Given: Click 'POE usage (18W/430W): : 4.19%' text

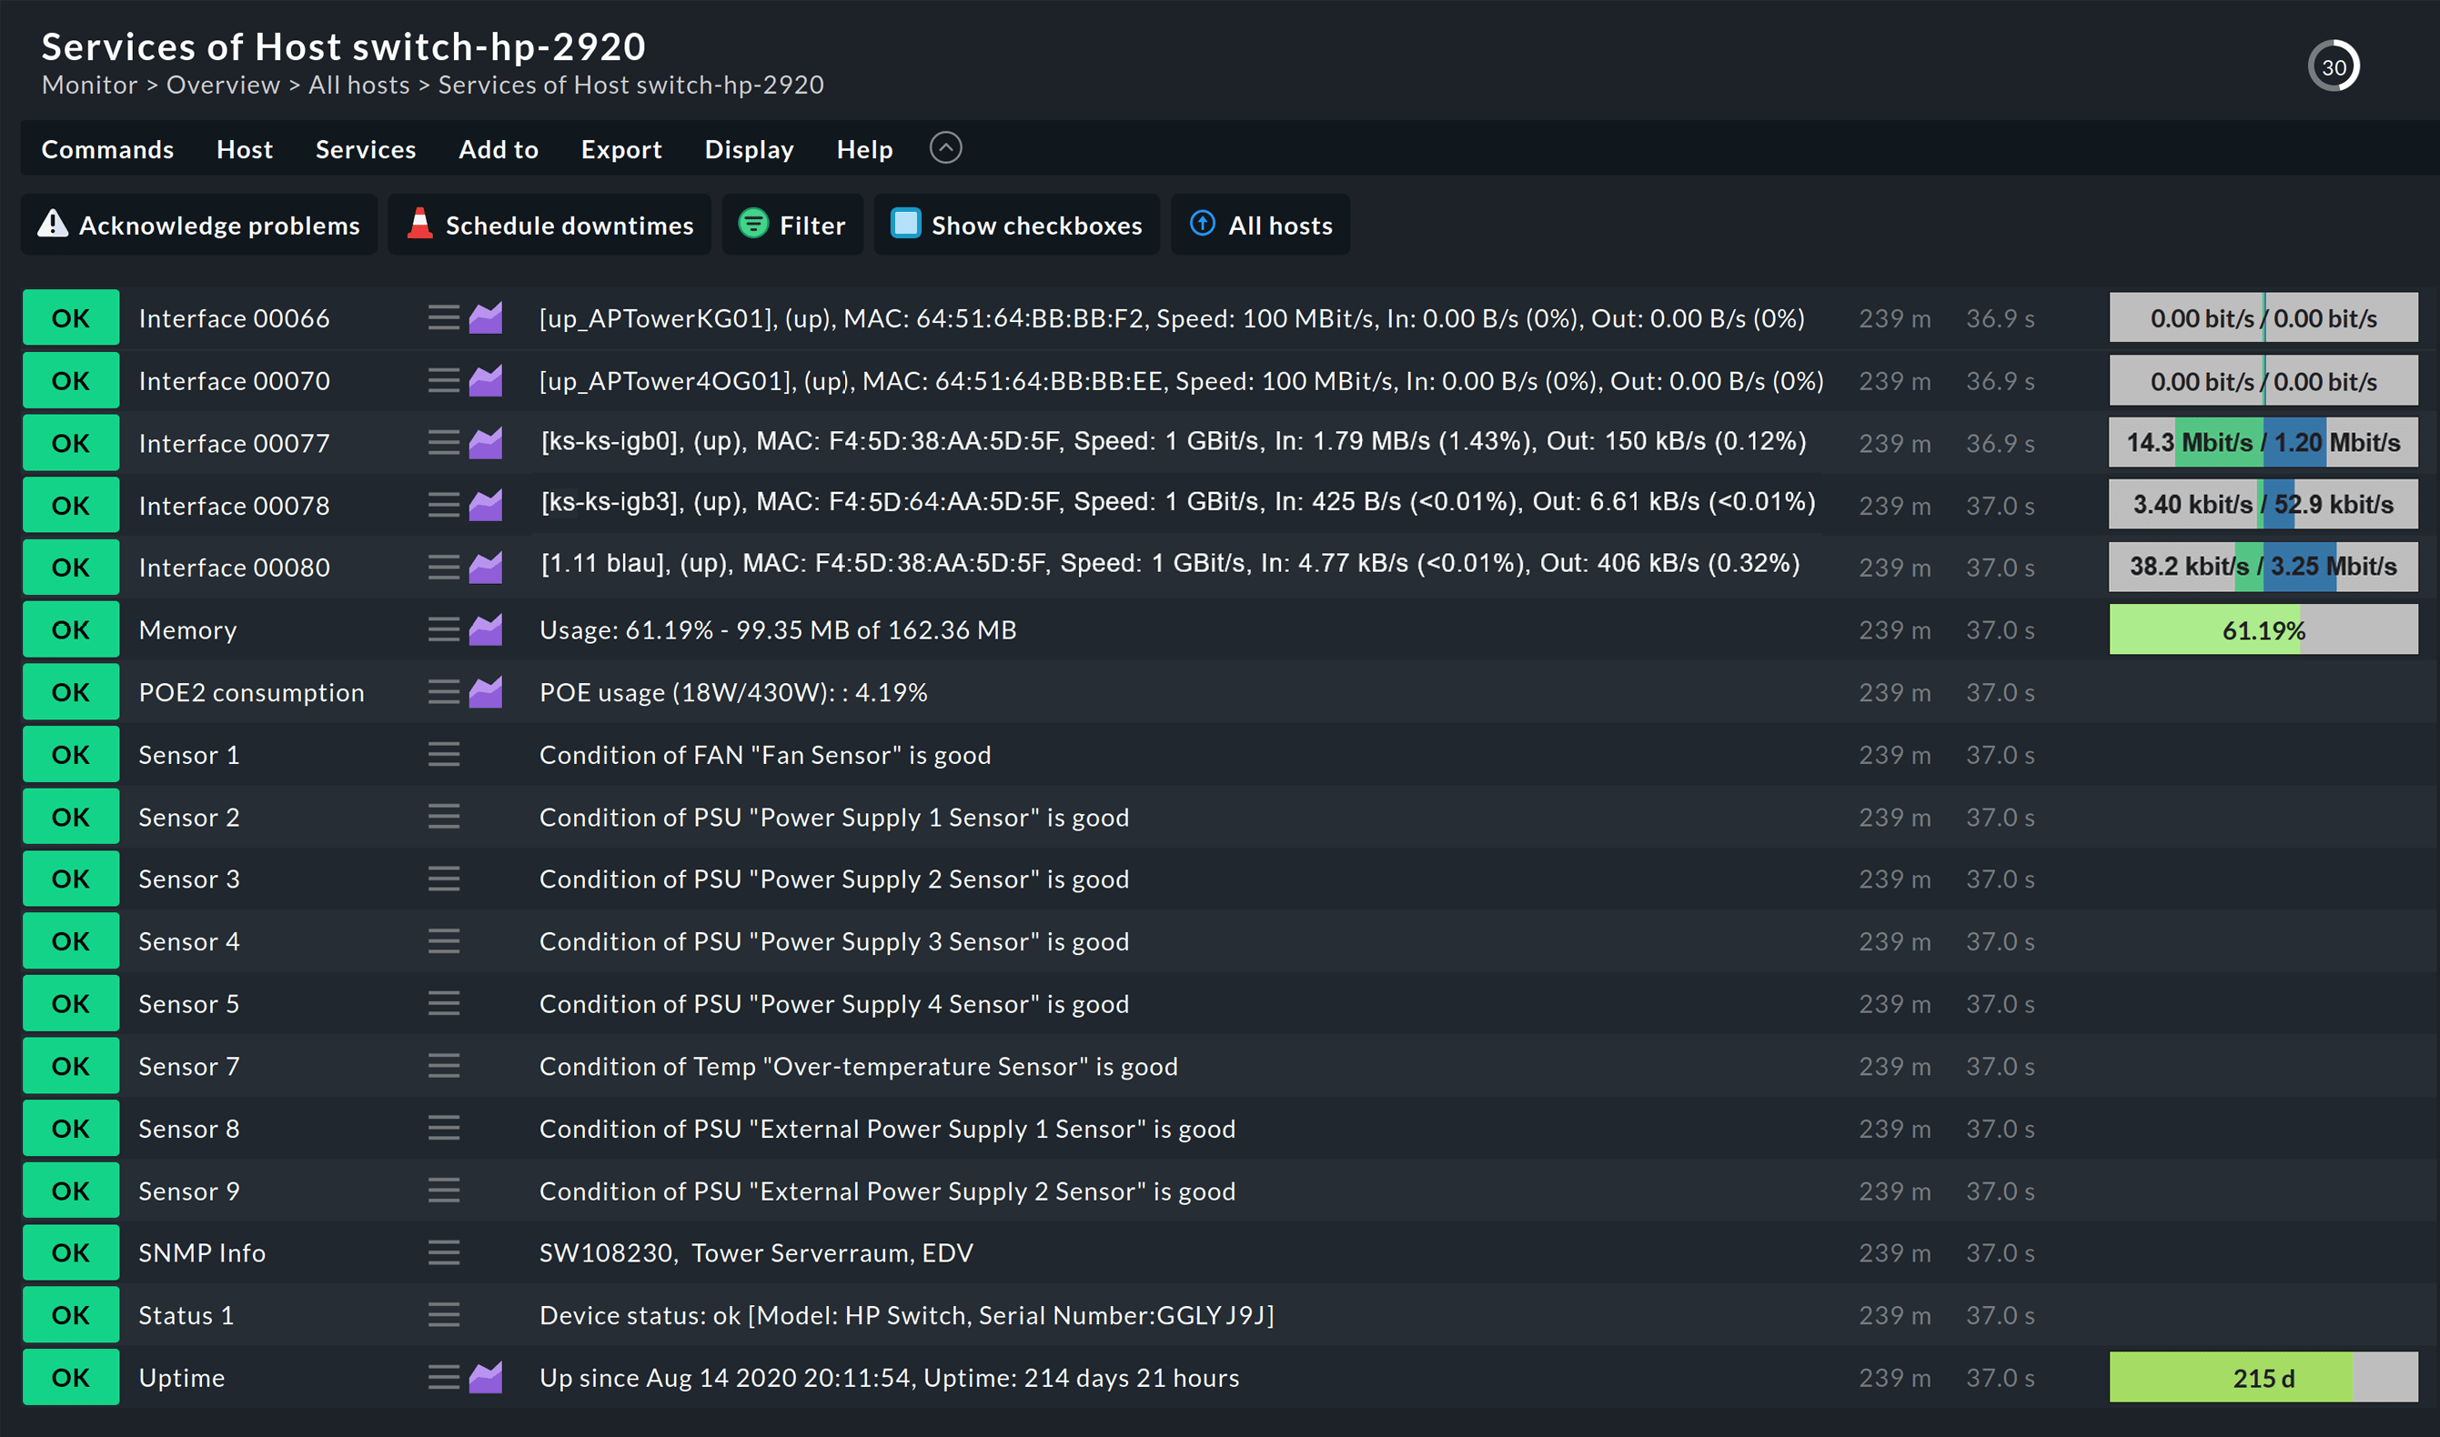Looking at the screenshot, I should 733,692.
